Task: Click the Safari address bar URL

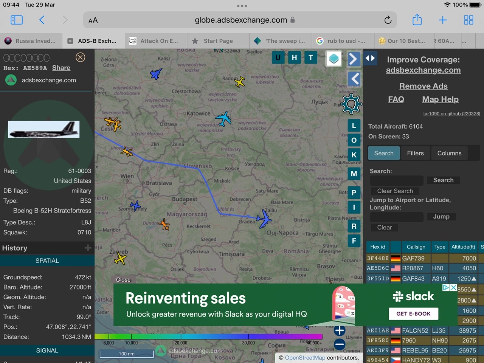Action: 241,20
